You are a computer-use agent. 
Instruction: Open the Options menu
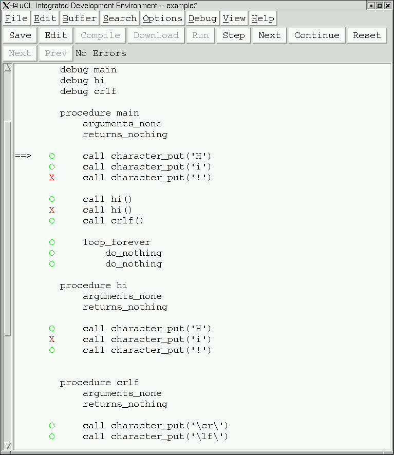pos(162,18)
